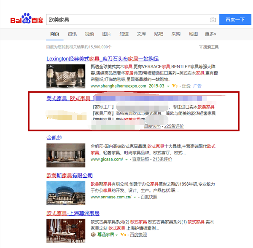Open the 知道 tab
Viewport: 253px width, 248px height.
coord(124,34)
